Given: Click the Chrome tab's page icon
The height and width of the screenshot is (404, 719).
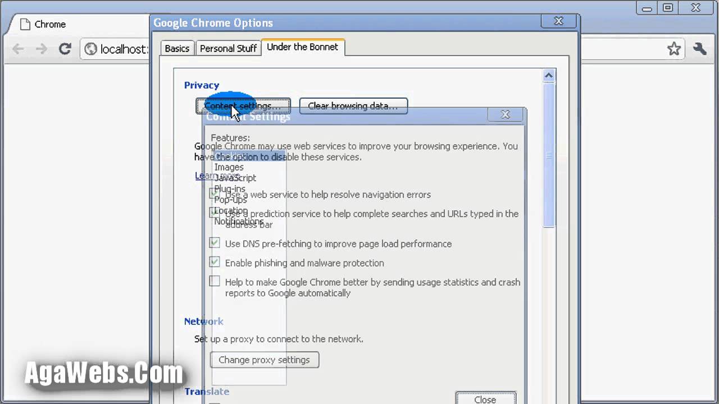Looking at the screenshot, I should point(24,24).
